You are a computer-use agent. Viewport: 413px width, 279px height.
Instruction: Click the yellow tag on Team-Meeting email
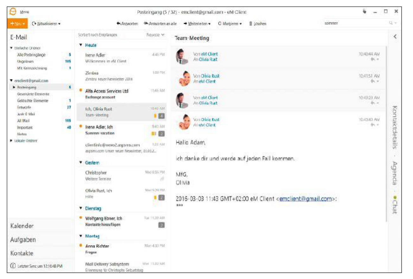point(155,116)
